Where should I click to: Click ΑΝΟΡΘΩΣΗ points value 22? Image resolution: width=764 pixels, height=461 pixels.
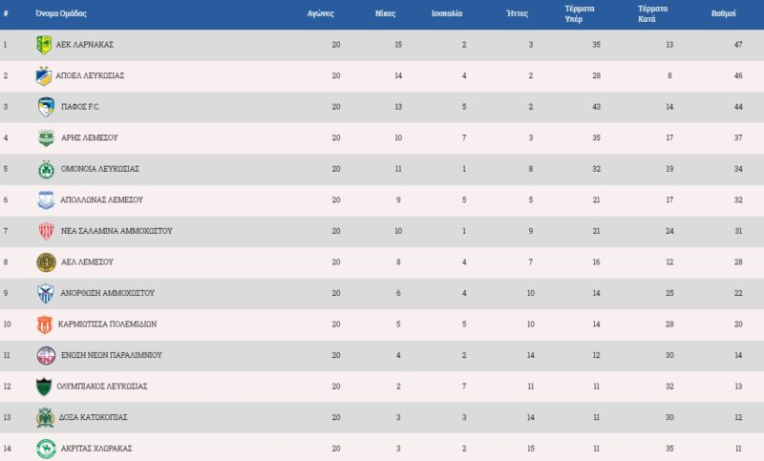tap(738, 294)
